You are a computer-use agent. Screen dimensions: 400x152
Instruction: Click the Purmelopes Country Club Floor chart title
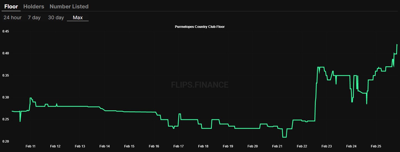click(x=200, y=27)
